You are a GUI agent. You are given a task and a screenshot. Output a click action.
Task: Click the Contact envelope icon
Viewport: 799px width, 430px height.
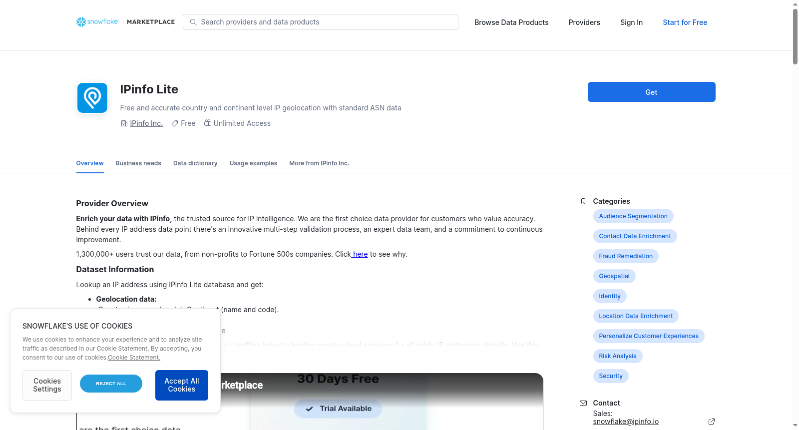point(583,403)
